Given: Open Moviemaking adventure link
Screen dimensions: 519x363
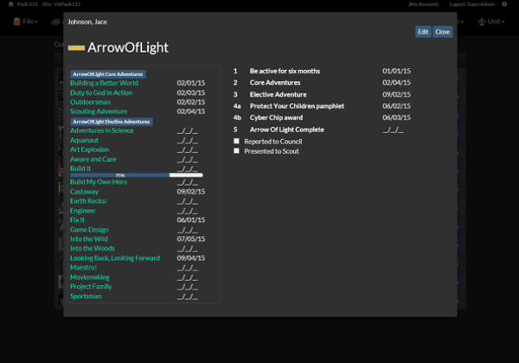Looking at the screenshot, I should pos(89,277).
